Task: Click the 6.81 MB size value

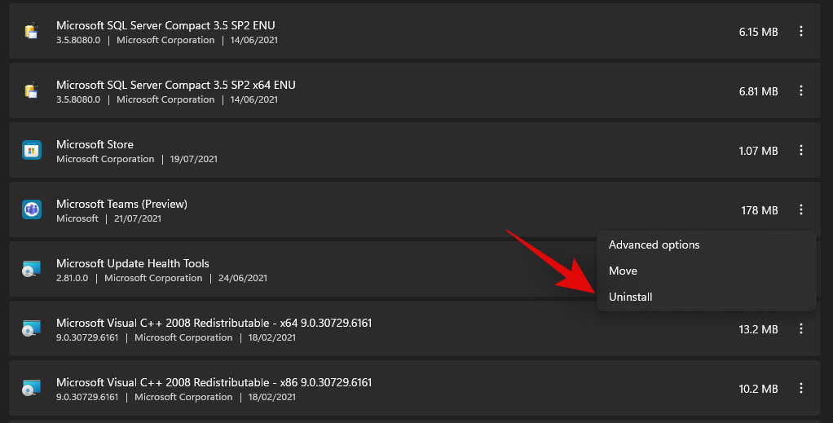Action: [758, 91]
